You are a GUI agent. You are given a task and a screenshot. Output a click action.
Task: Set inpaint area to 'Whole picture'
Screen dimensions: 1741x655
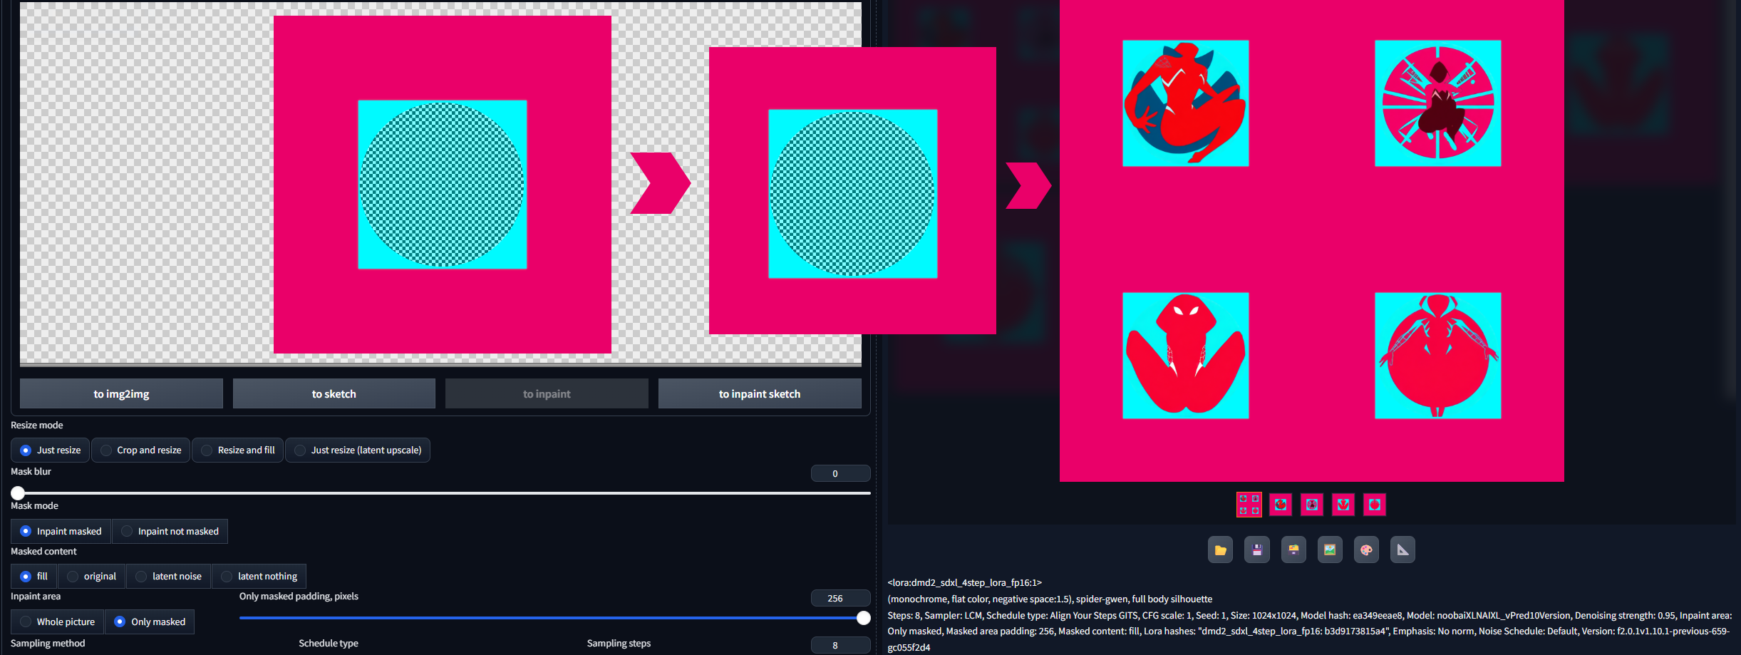coord(57,622)
